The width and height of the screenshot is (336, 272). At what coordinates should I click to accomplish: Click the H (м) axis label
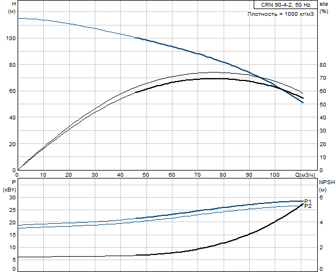12,7
